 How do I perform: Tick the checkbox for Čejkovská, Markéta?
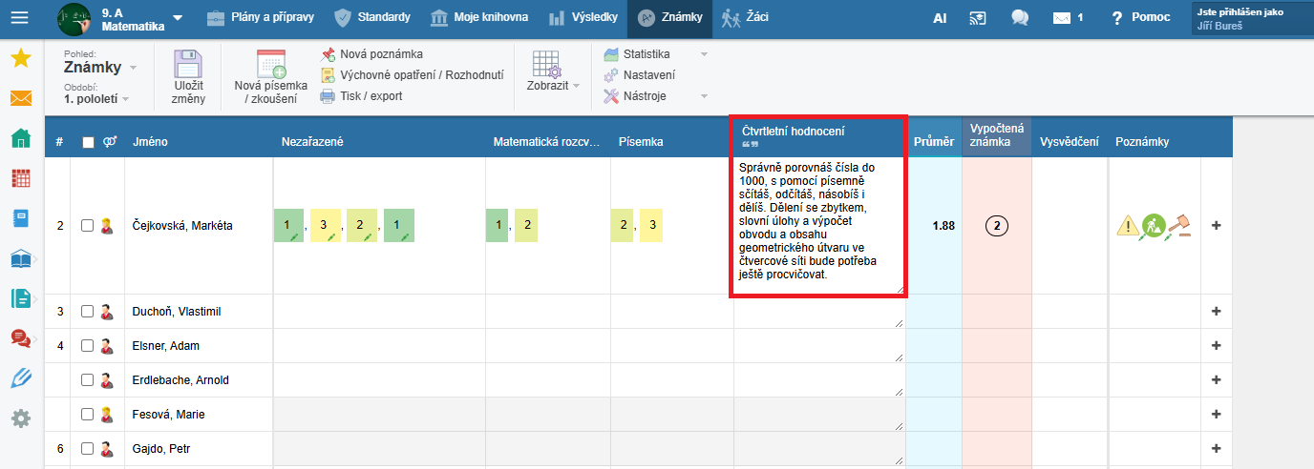point(88,226)
